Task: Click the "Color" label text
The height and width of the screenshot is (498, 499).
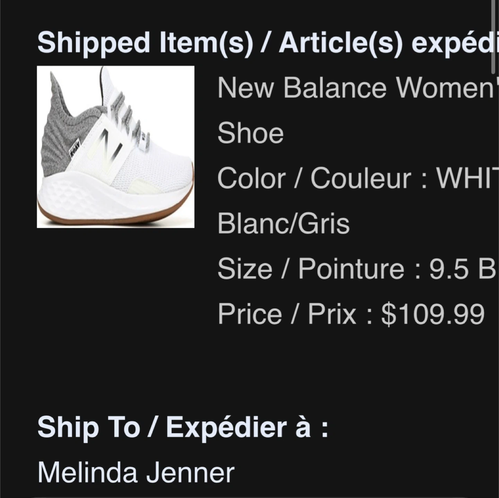Action: pyautogui.click(x=251, y=178)
